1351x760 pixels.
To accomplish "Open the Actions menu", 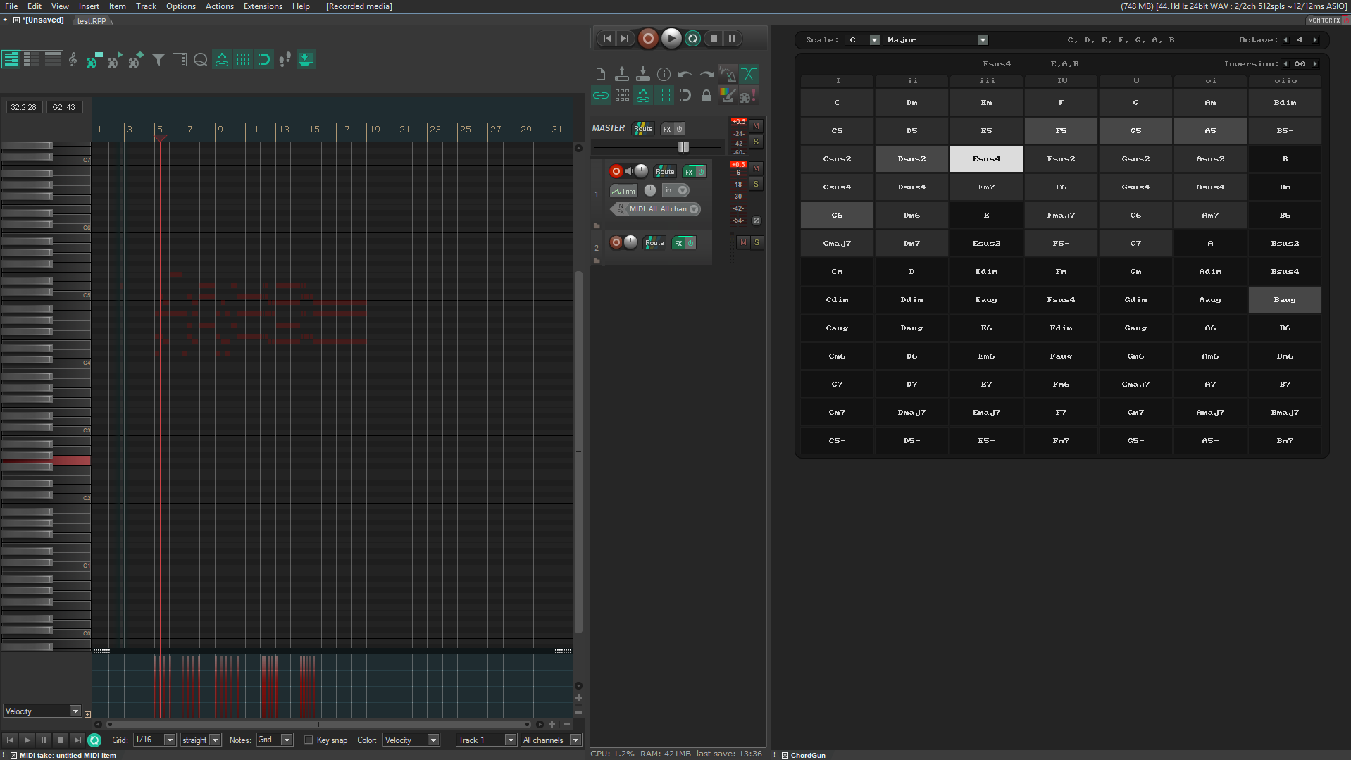I will pos(219,6).
